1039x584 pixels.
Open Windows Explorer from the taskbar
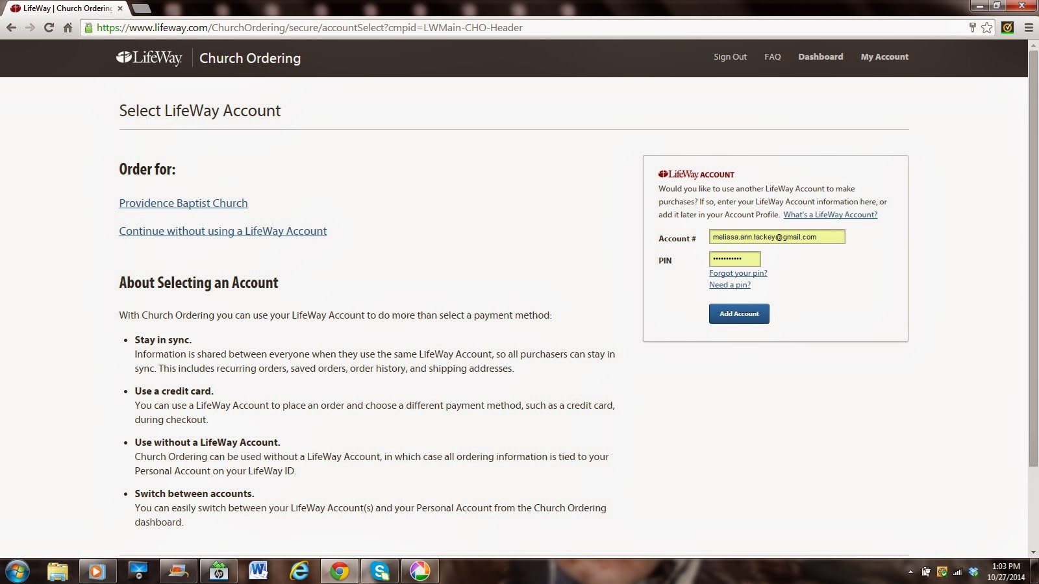pyautogui.click(x=58, y=572)
